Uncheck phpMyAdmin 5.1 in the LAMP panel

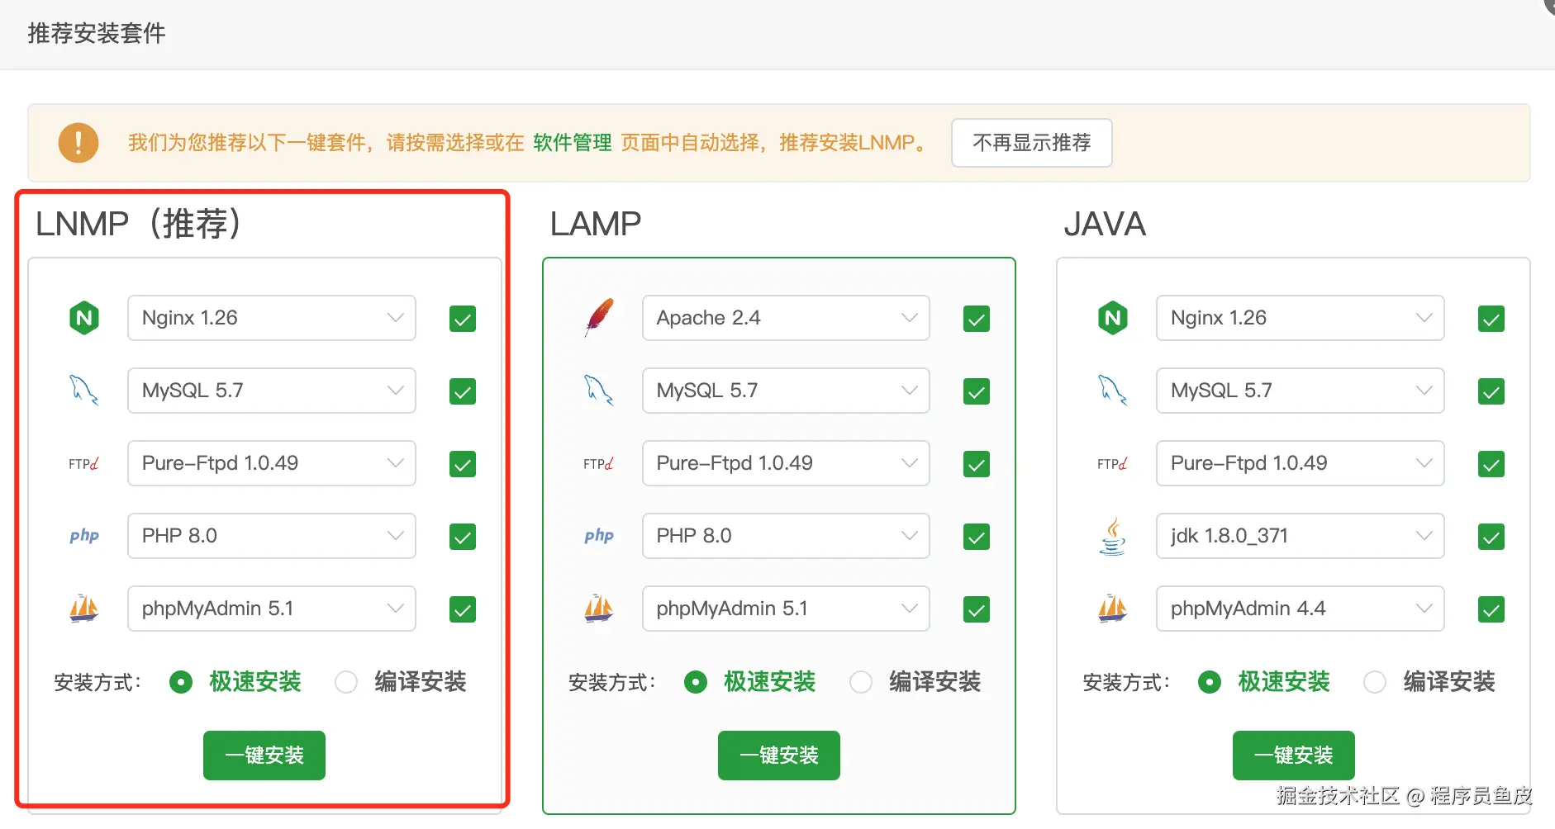click(977, 609)
